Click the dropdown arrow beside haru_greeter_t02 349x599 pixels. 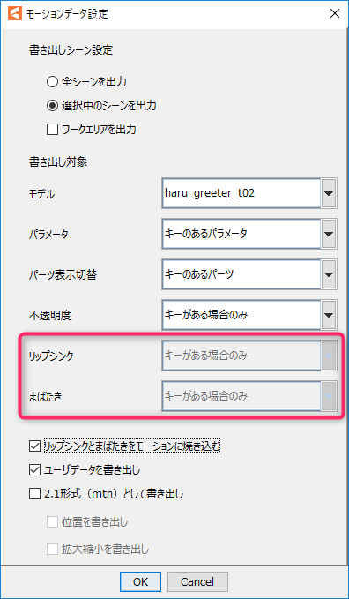328,193
